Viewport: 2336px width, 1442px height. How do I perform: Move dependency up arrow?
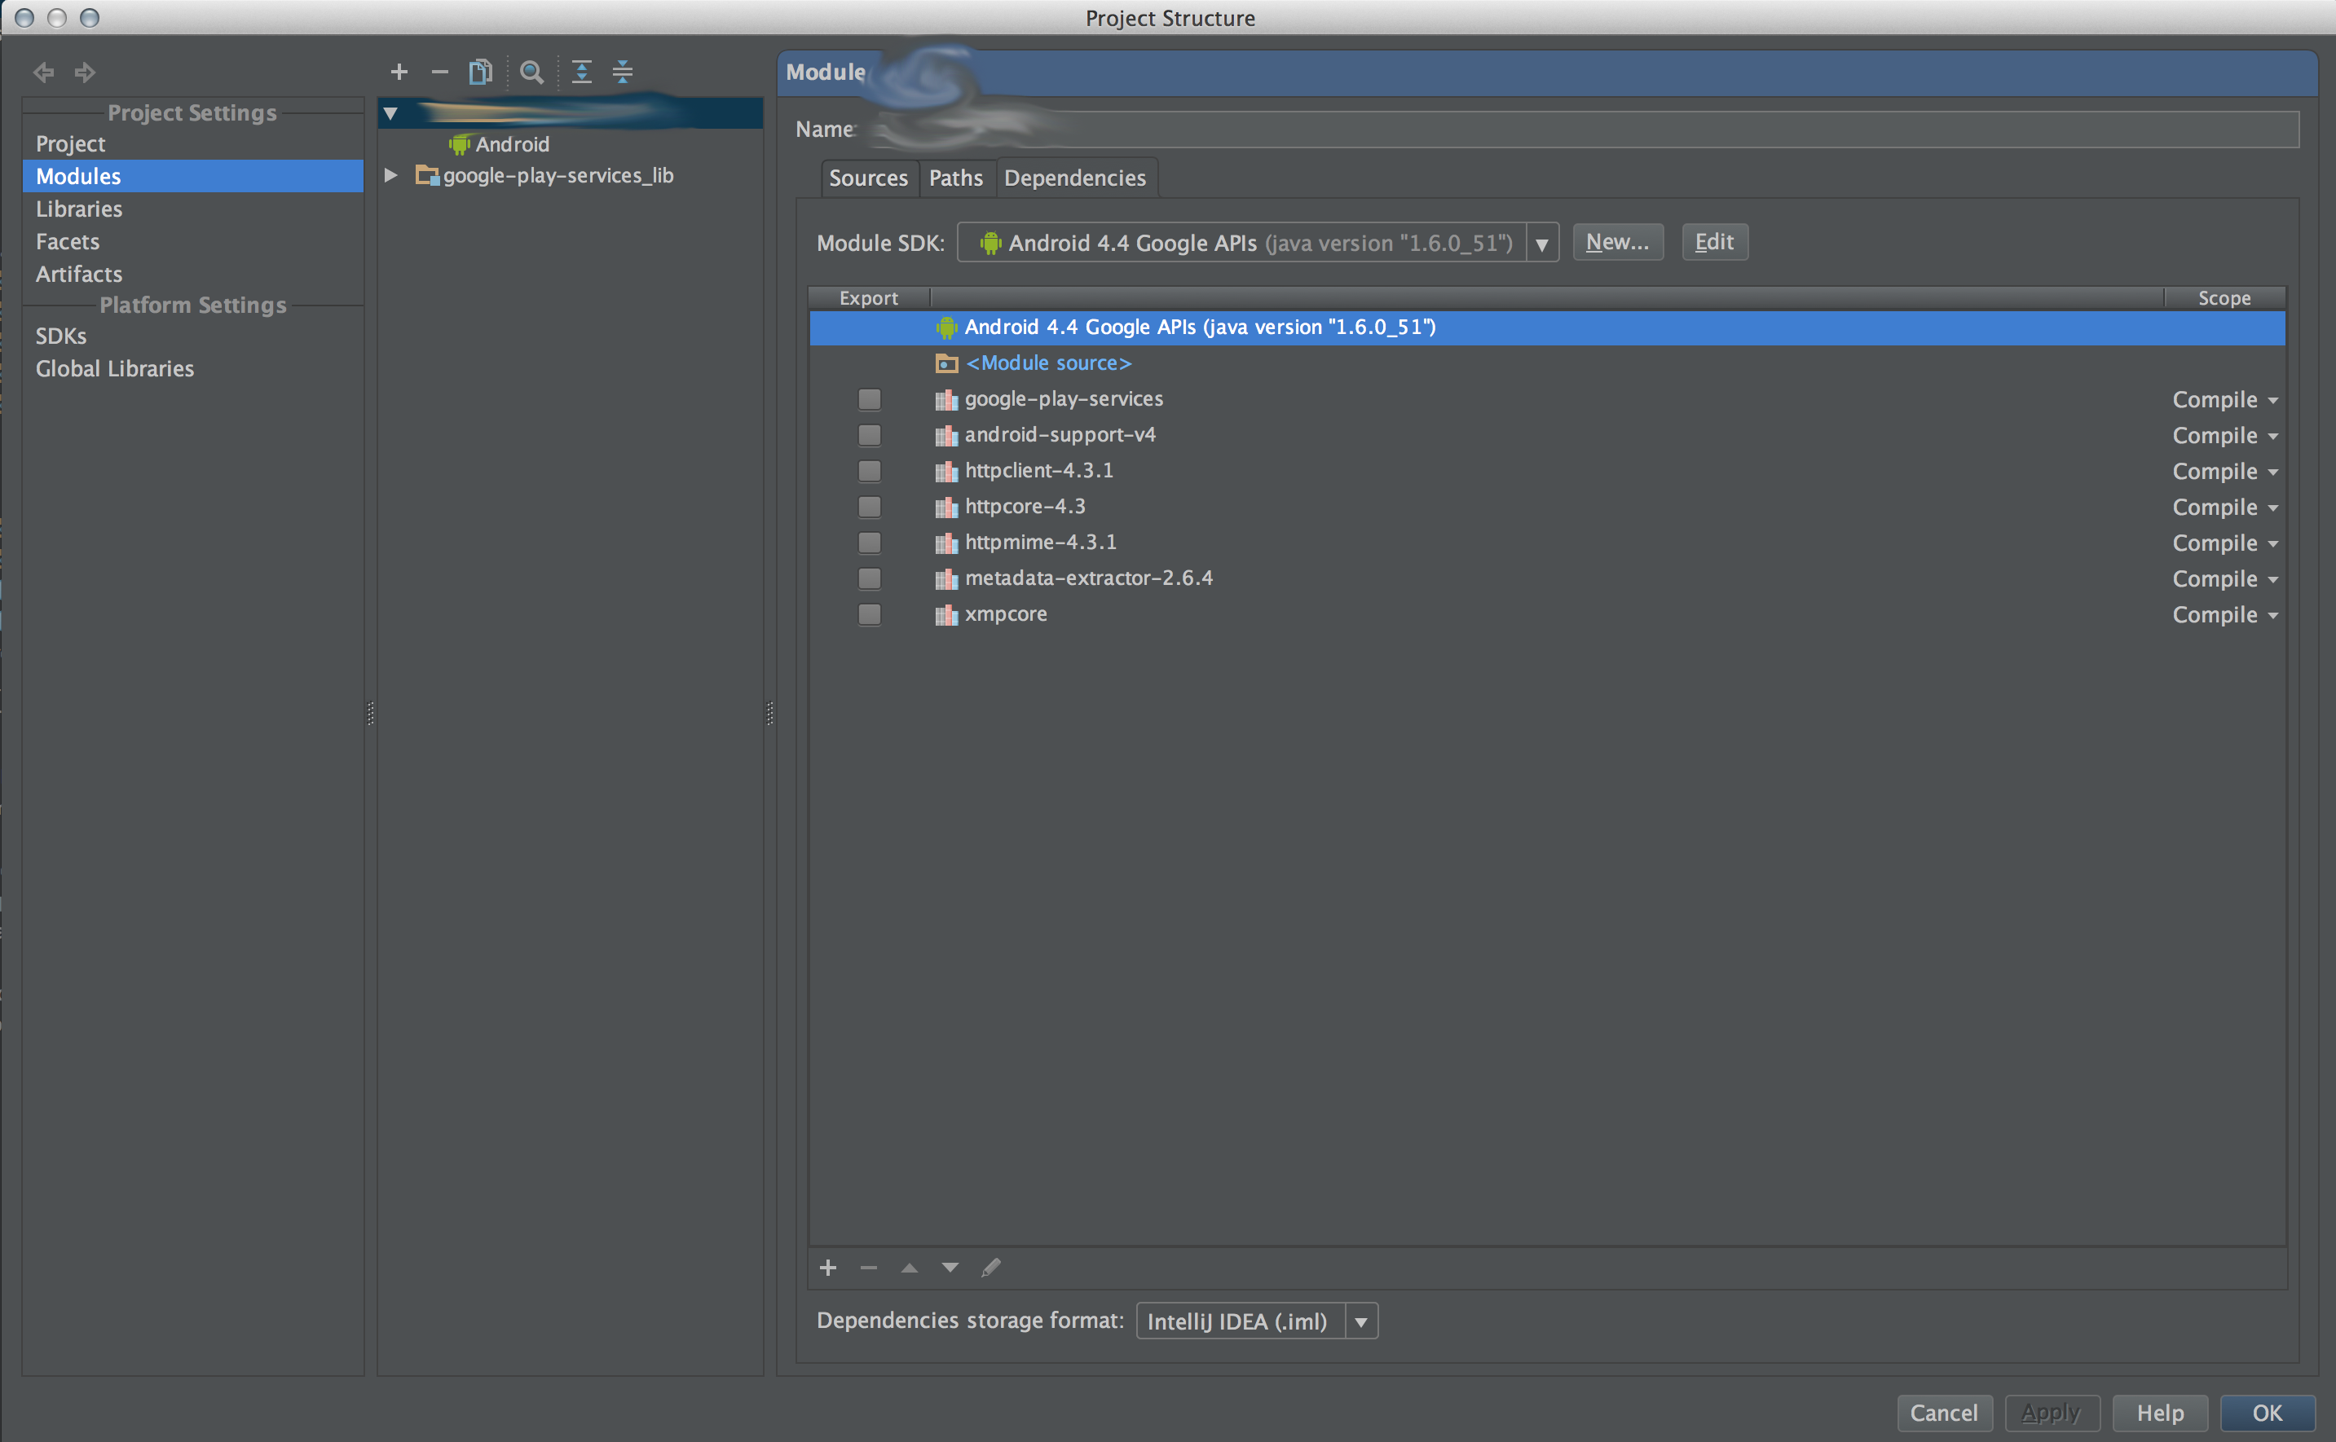coord(909,1268)
